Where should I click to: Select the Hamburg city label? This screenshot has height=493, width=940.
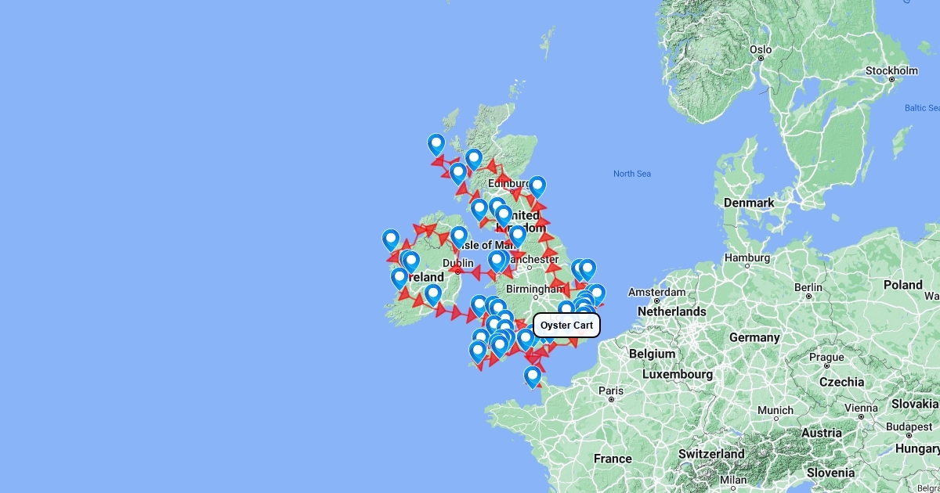click(x=747, y=257)
